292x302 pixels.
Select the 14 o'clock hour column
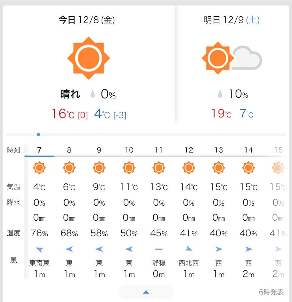pyautogui.click(x=249, y=150)
